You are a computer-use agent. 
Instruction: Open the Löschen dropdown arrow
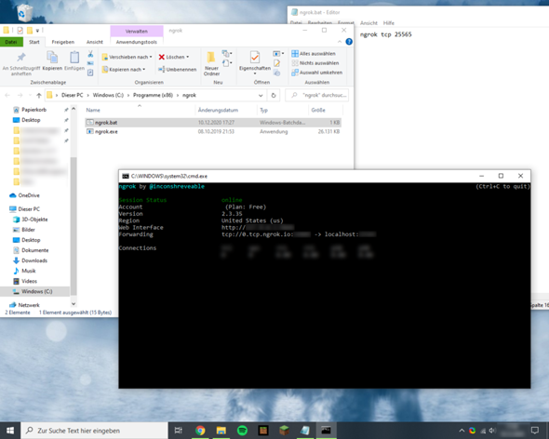pos(188,57)
